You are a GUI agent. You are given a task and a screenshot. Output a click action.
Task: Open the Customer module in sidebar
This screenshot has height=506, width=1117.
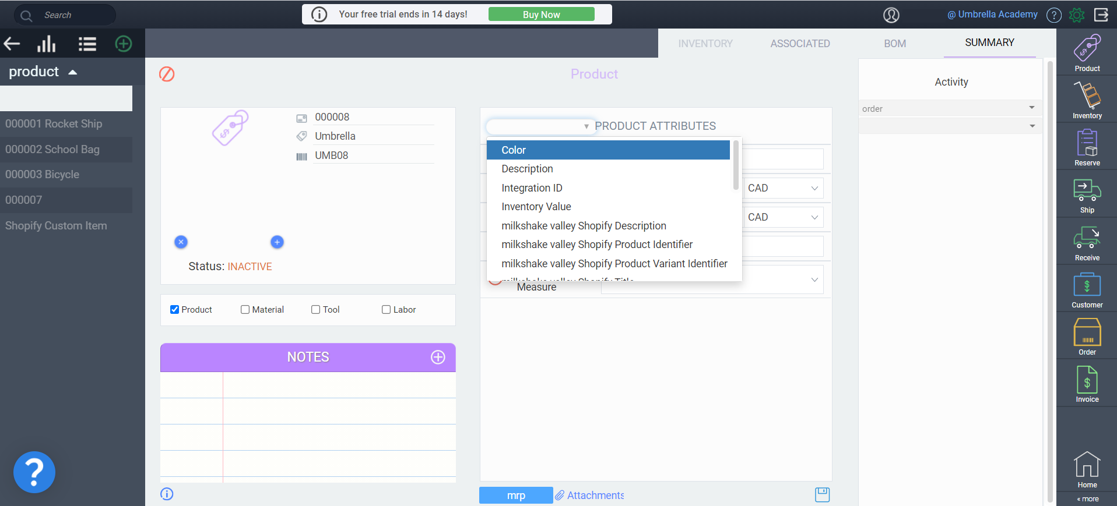point(1087,290)
